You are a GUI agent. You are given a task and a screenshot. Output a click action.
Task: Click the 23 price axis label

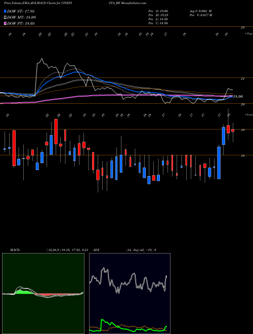242,28
